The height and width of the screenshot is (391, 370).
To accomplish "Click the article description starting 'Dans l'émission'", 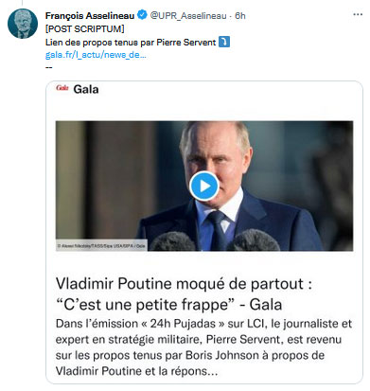I will pos(203,347).
